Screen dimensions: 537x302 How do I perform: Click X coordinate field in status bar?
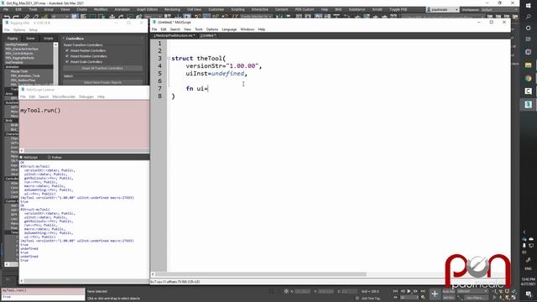tap(302, 291)
